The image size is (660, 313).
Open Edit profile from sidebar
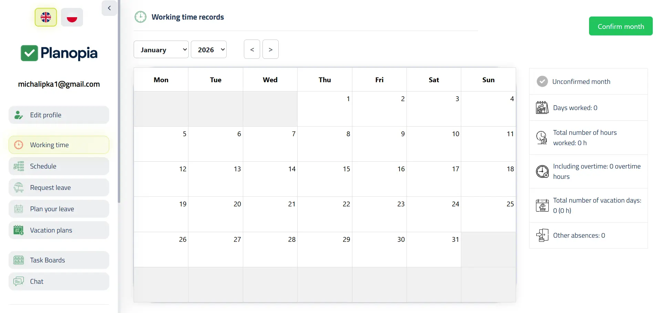[59, 115]
